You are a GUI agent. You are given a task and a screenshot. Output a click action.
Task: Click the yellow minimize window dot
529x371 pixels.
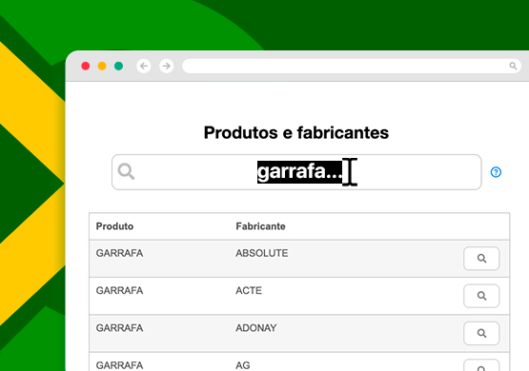click(x=102, y=66)
